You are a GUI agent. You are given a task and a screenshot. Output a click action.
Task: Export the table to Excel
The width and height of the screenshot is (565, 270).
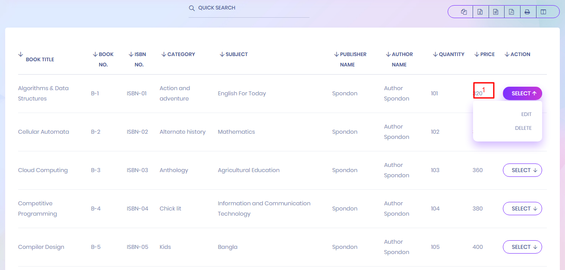(480, 12)
